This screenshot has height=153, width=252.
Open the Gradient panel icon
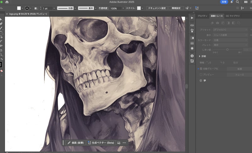click(x=192, y=38)
